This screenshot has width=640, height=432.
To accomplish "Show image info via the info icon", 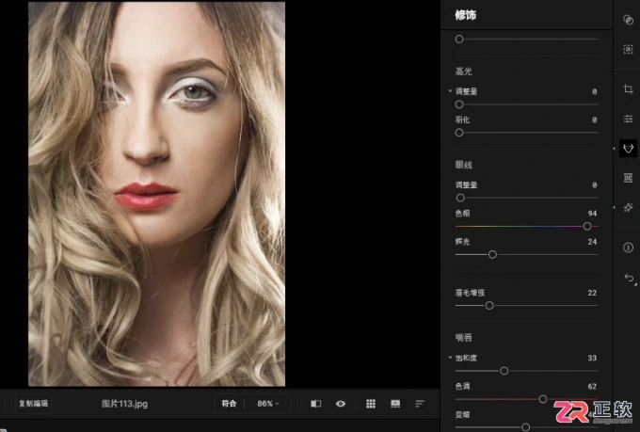I will (628, 248).
